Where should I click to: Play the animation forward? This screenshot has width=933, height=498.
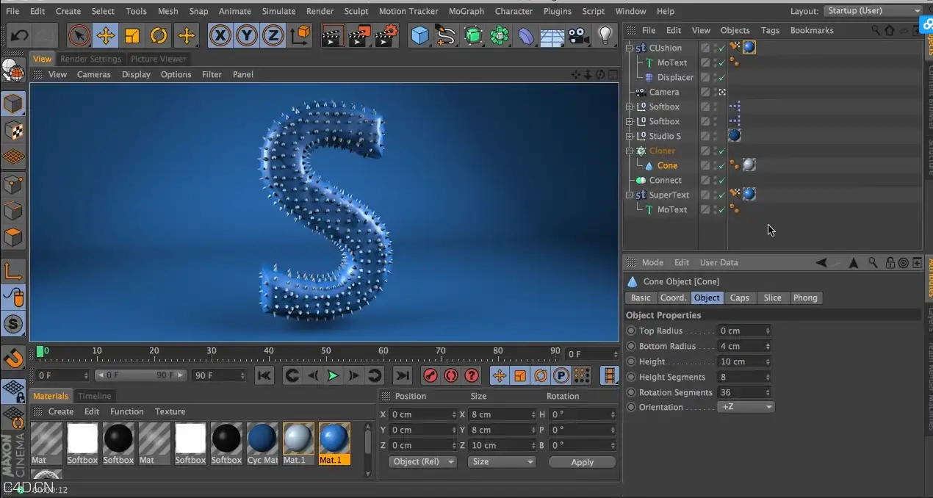333,375
